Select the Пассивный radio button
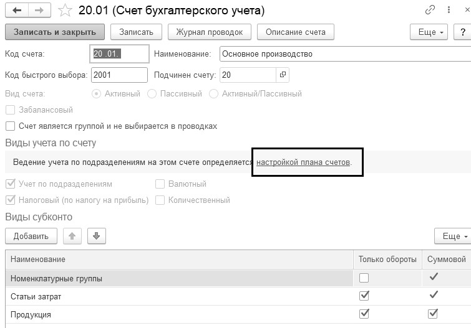471x328 pixels. (x=152, y=94)
